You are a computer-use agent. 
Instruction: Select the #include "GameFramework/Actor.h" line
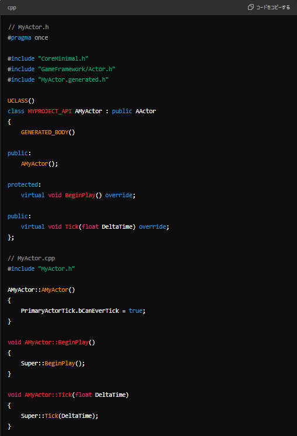[x=61, y=69]
